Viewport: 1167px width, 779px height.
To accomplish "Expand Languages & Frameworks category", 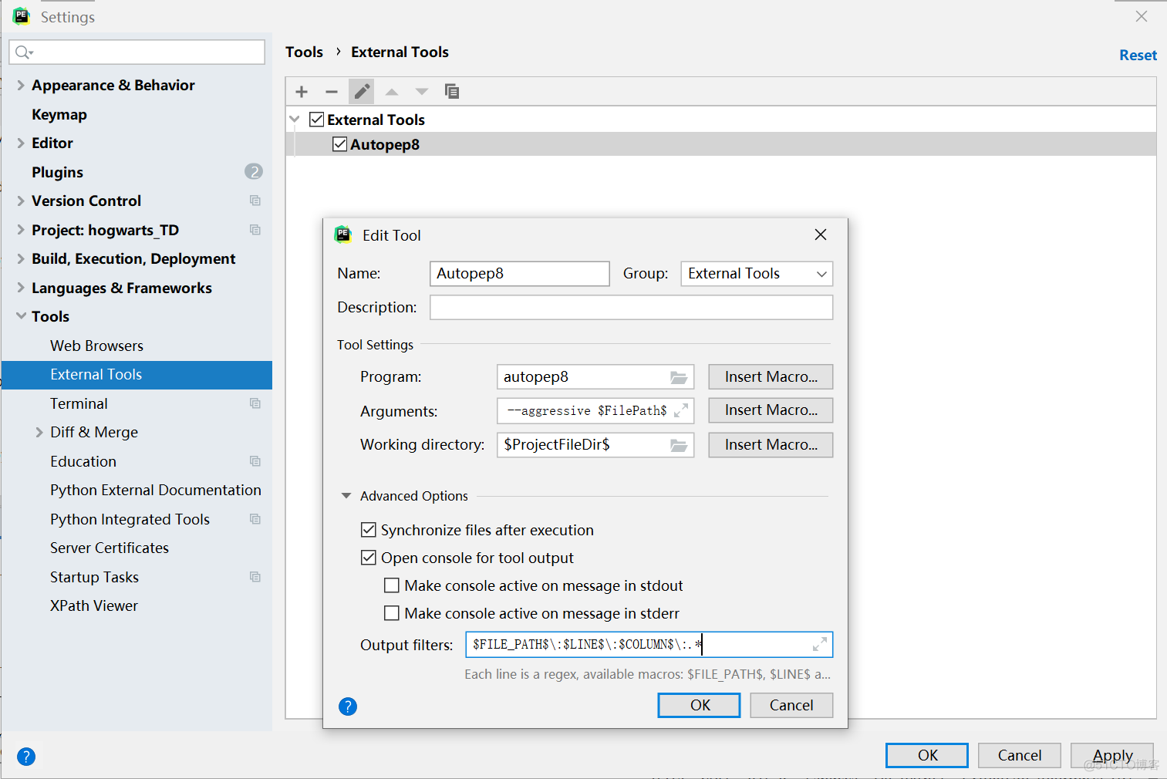I will (x=21, y=288).
